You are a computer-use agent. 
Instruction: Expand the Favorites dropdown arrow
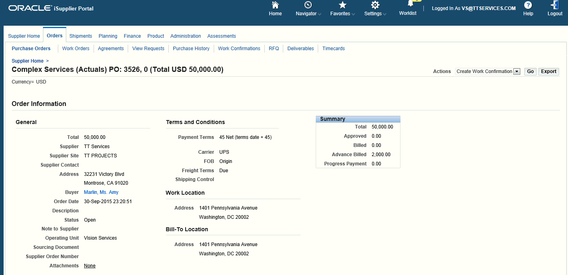pos(353,14)
